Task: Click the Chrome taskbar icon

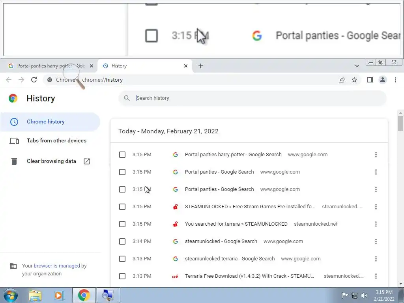Action: (x=84, y=295)
